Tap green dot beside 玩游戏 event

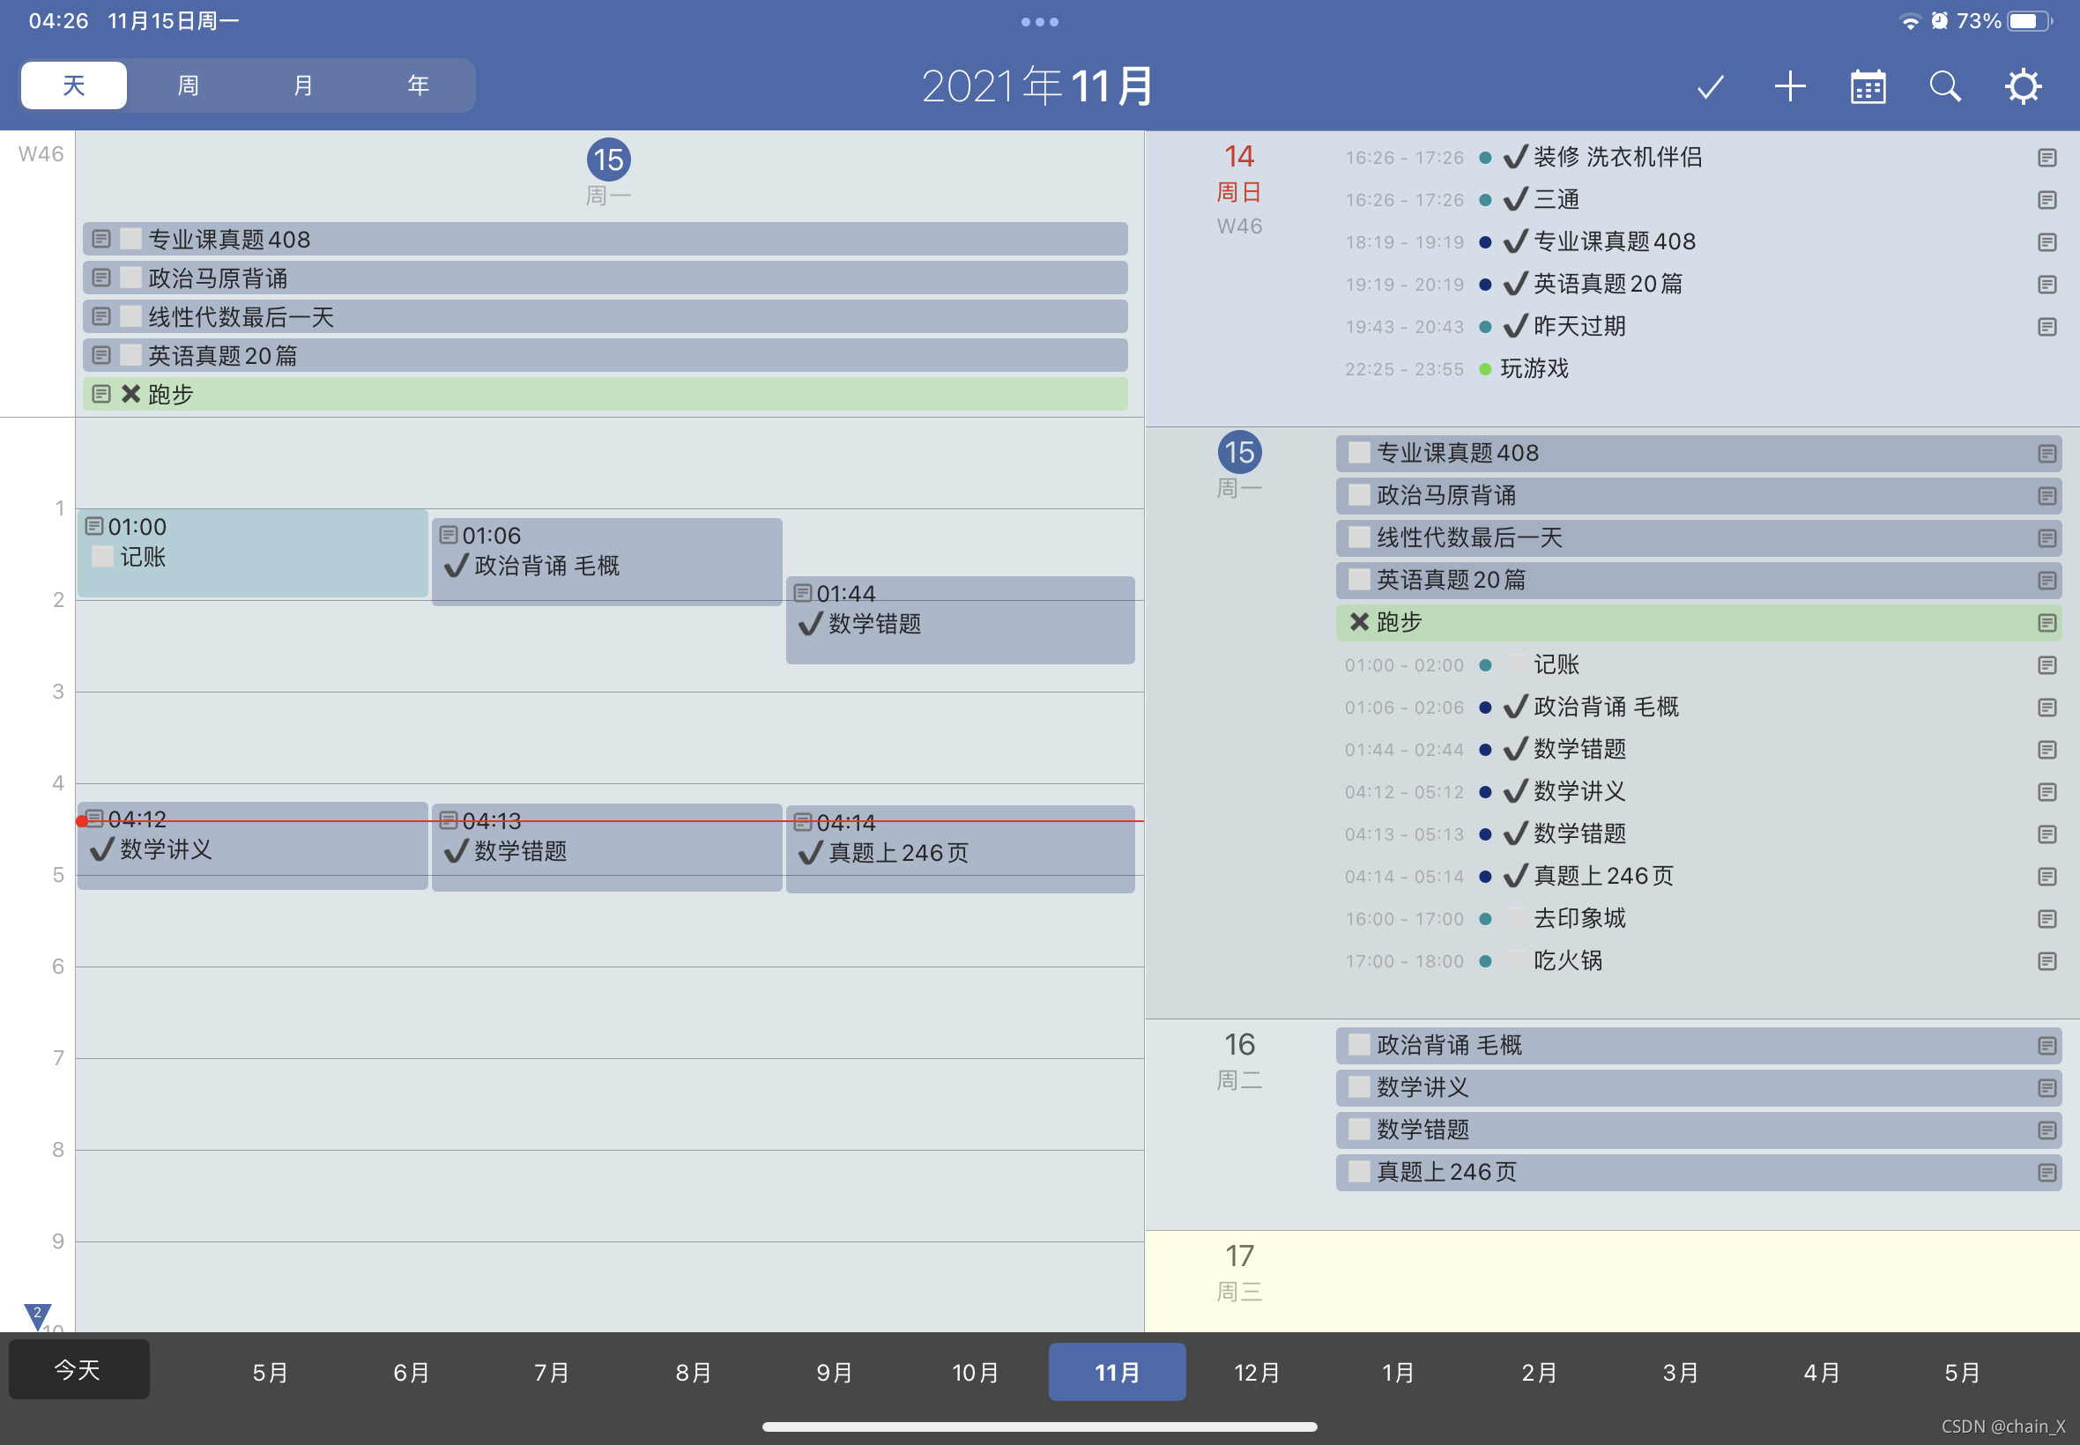(1485, 369)
